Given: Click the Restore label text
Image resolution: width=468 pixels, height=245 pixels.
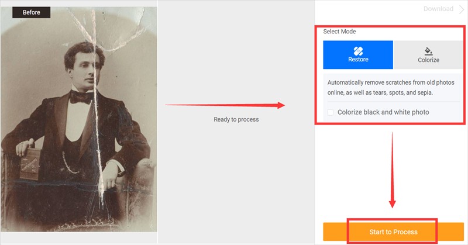Looking at the screenshot, I should pyautogui.click(x=358, y=60).
